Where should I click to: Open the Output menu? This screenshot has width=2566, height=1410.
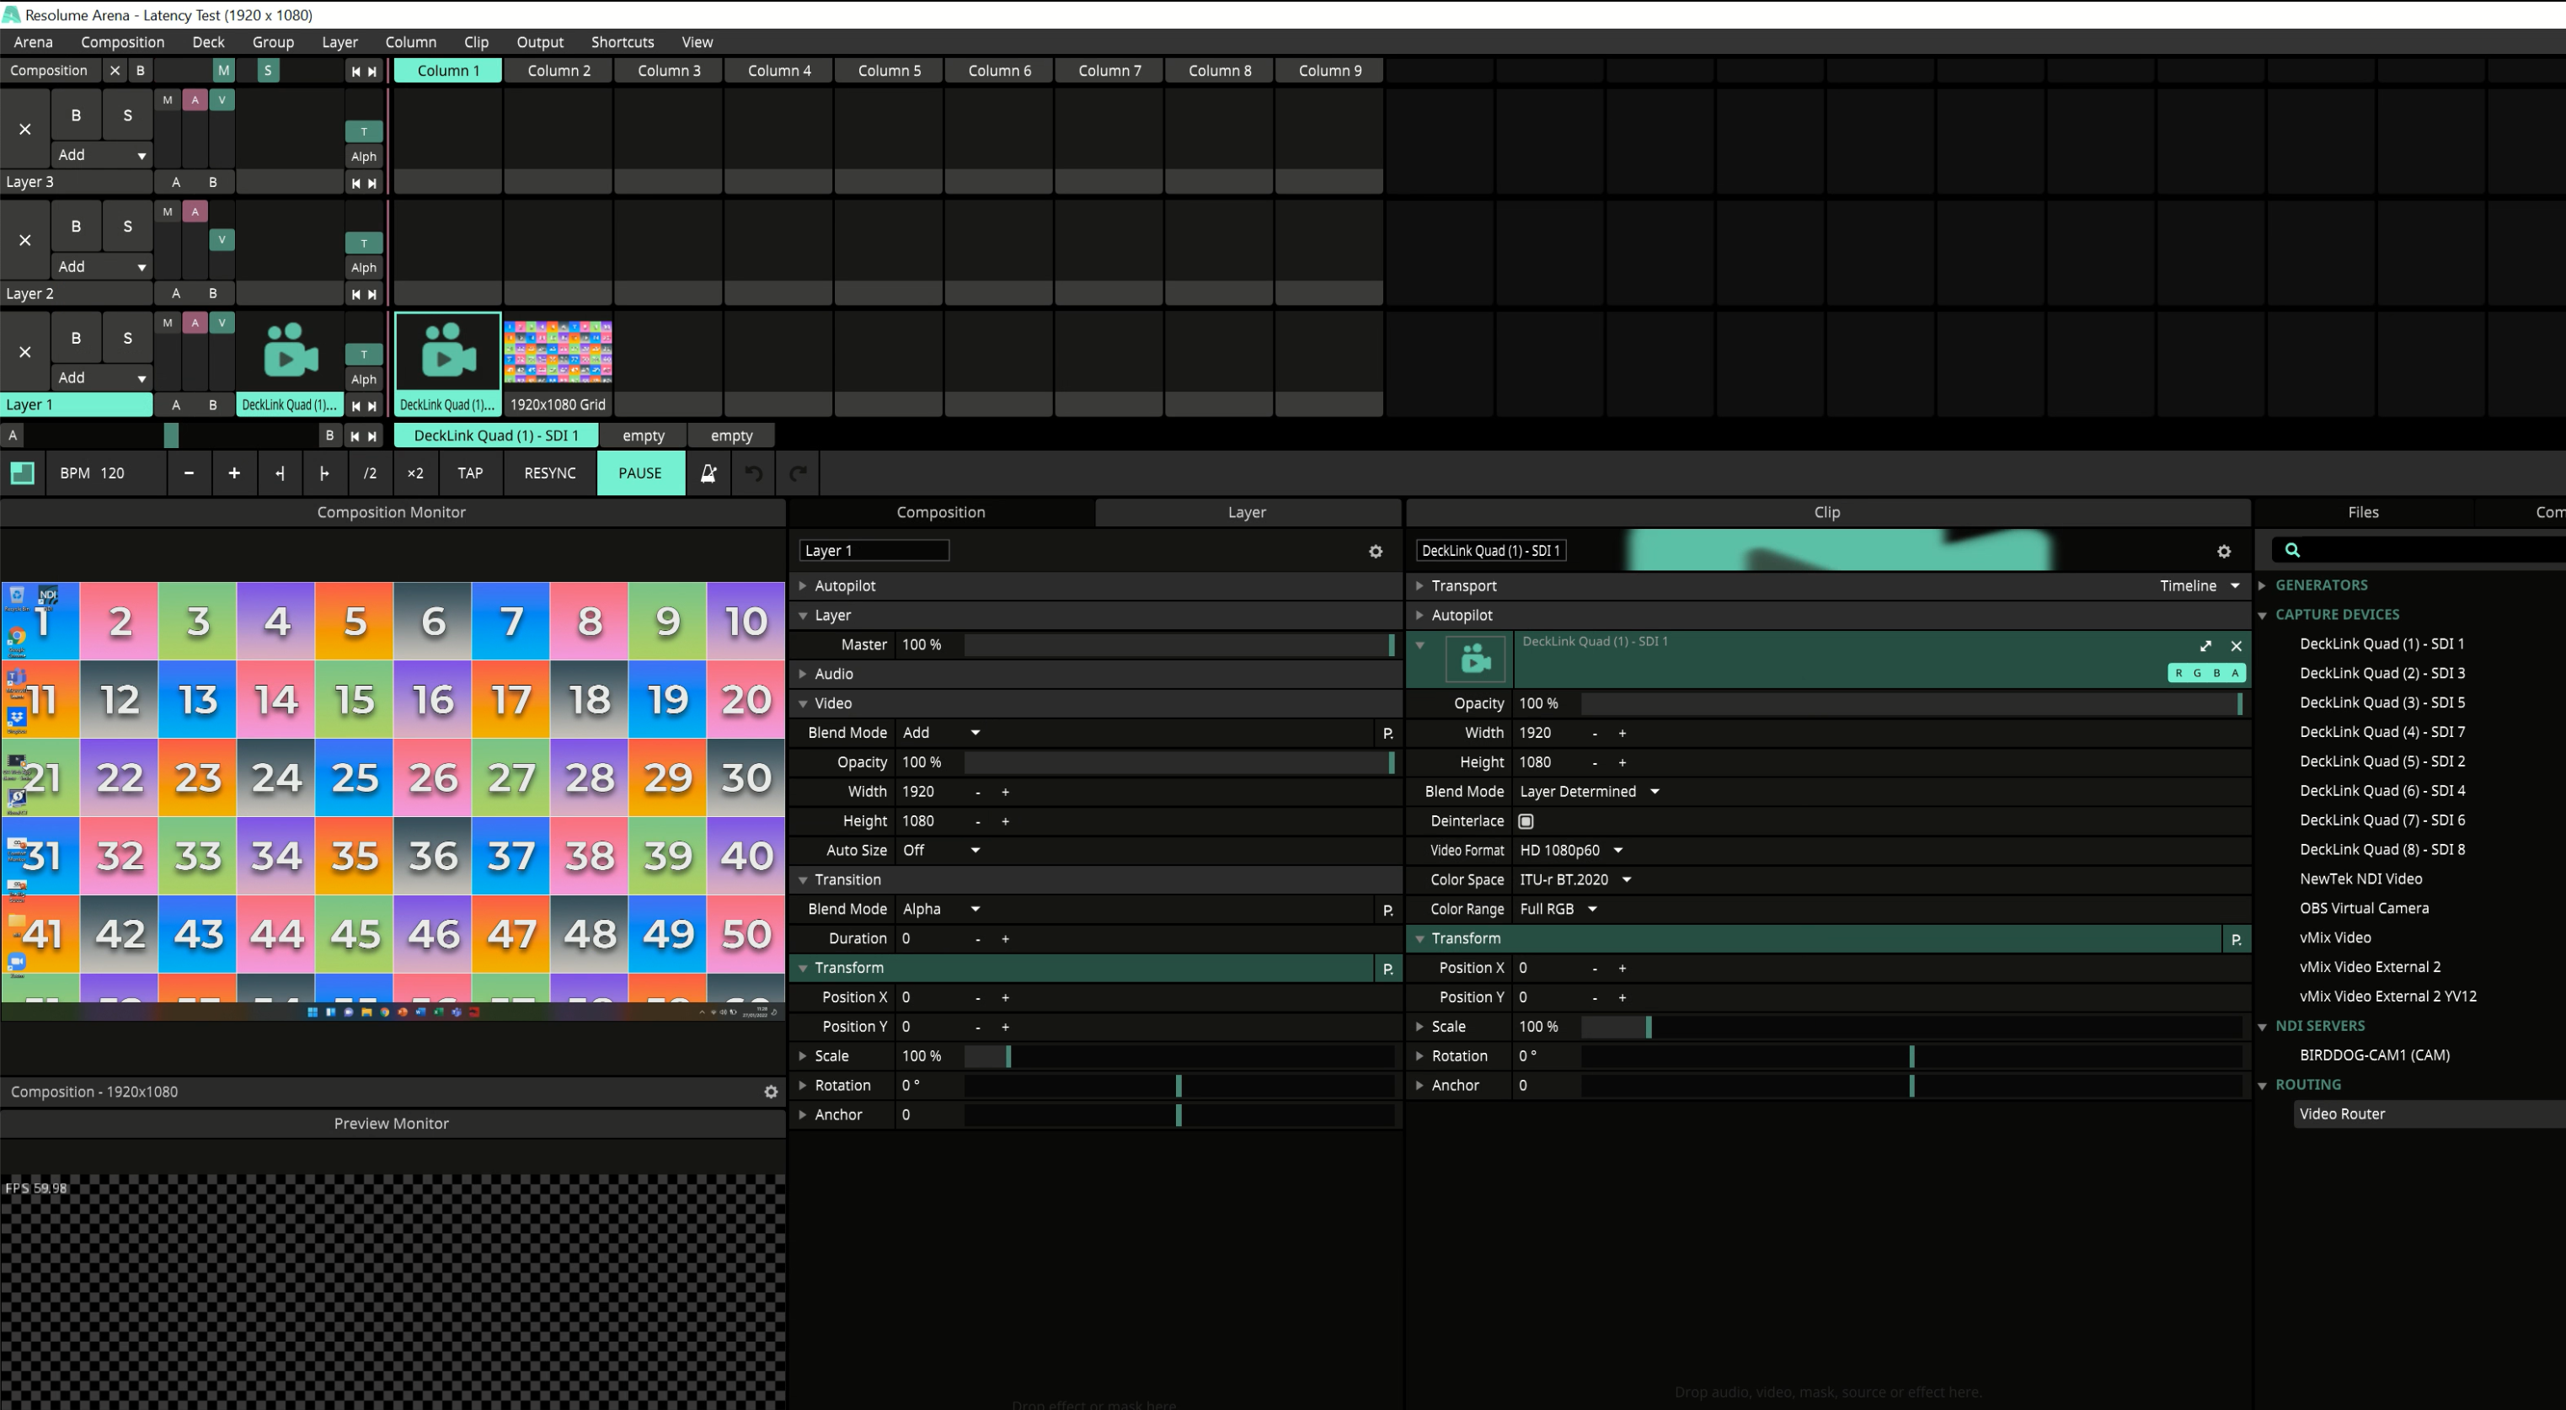pos(539,42)
